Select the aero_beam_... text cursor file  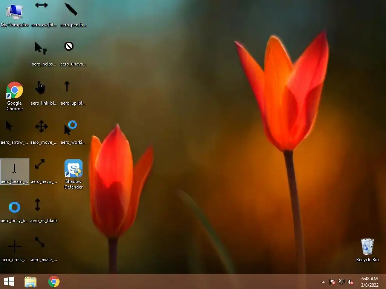(15, 171)
